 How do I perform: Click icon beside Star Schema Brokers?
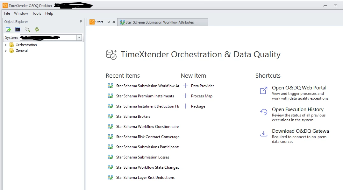(111, 116)
